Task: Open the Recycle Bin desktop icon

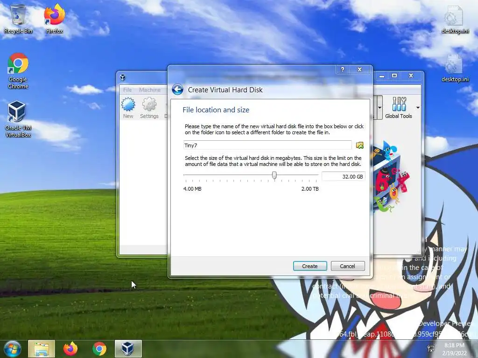Action: tap(18, 19)
